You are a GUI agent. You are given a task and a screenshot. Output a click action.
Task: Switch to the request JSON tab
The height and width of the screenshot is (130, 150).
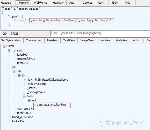click(115, 3)
